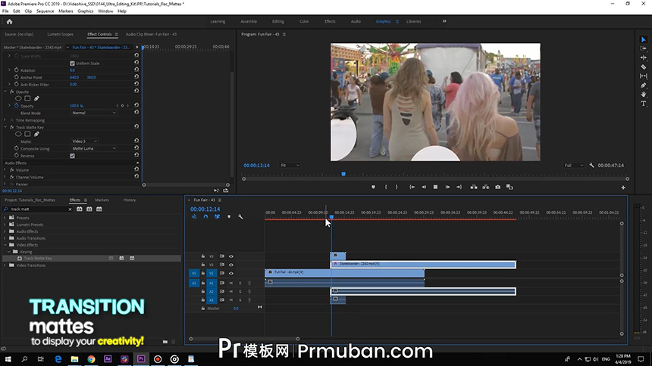Open the Blend Mode dropdown
The width and height of the screenshot is (652, 366).
tap(93, 113)
